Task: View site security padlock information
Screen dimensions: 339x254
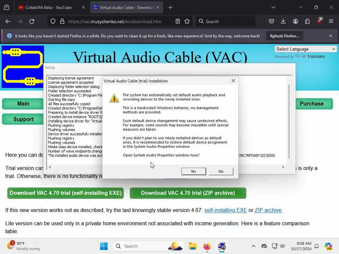Action: (x=62, y=21)
